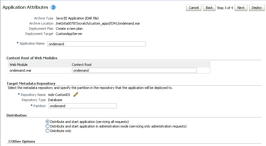Click the mds-CustomDS repository name text
The height and width of the screenshot is (146, 266).
[60, 95]
